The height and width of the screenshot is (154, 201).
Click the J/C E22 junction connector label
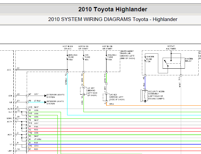117,97
